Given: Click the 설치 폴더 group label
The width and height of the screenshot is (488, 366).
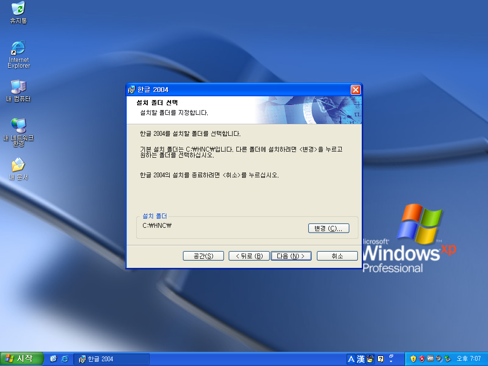Looking at the screenshot, I should (x=155, y=216).
